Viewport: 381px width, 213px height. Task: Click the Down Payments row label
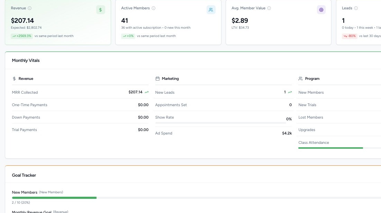(26, 117)
